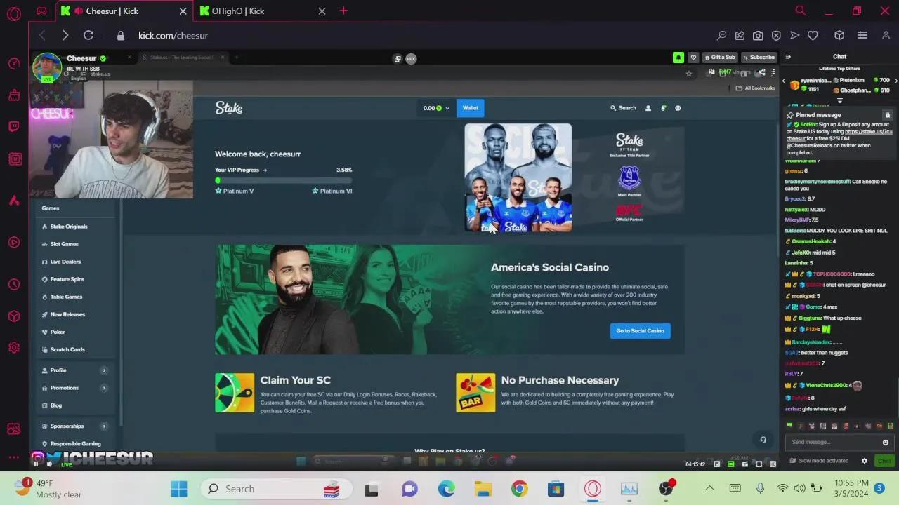Launch File Explorer from the taskbar
Screen dimensions: 899x505
coord(483,489)
